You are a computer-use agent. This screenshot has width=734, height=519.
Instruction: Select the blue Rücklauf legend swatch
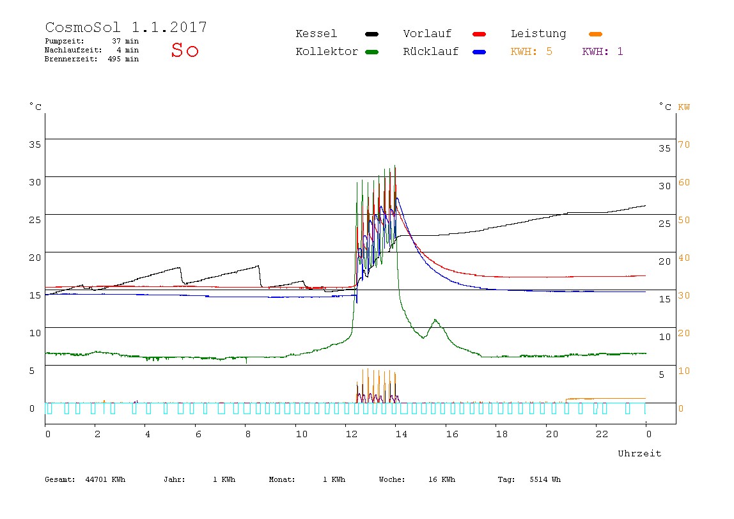click(x=480, y=52)
